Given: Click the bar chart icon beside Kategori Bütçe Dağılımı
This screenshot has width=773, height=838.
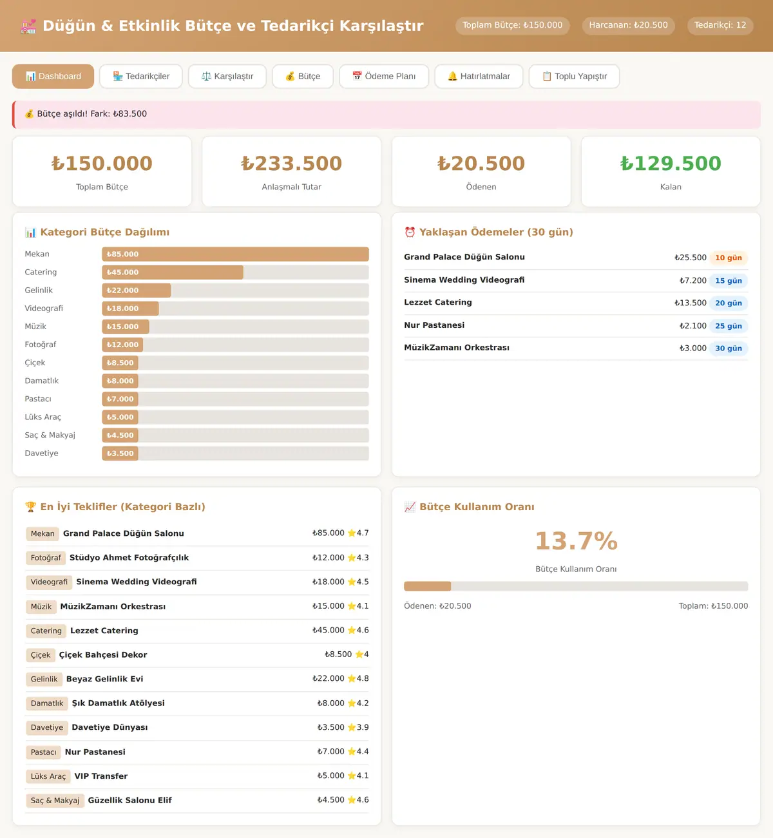Looking at the screenshot, I should 30,232.
